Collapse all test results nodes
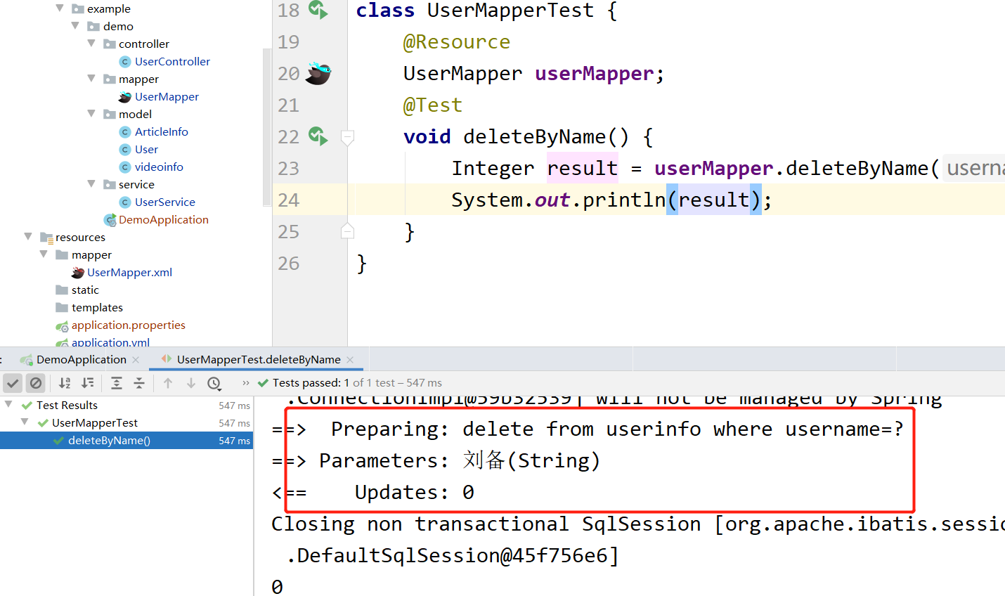This screenshot has height=596, width=1005. coord(139,383)
